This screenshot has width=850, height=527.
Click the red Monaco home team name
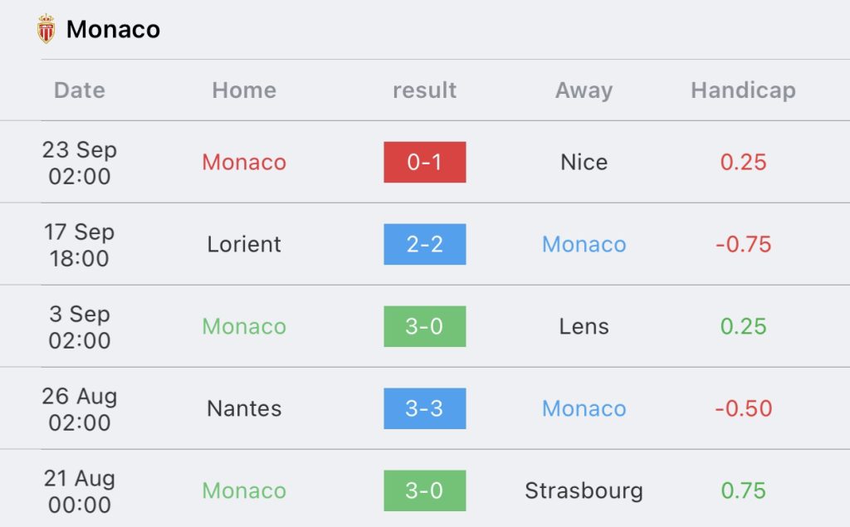tap(244, 162)
